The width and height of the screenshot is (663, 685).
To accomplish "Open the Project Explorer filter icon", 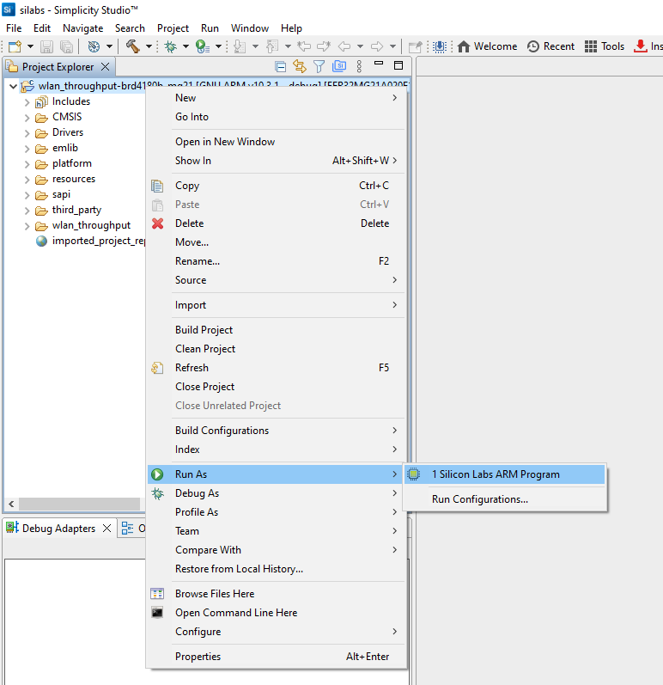I will [x=319, y=66].
